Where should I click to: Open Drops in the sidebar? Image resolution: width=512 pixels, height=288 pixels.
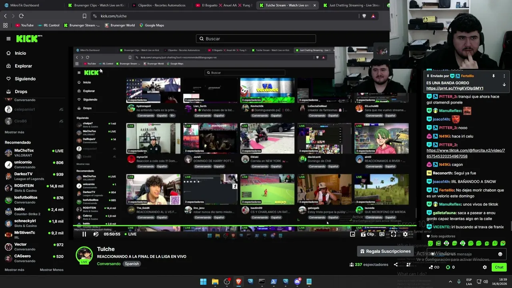(21, 92)
